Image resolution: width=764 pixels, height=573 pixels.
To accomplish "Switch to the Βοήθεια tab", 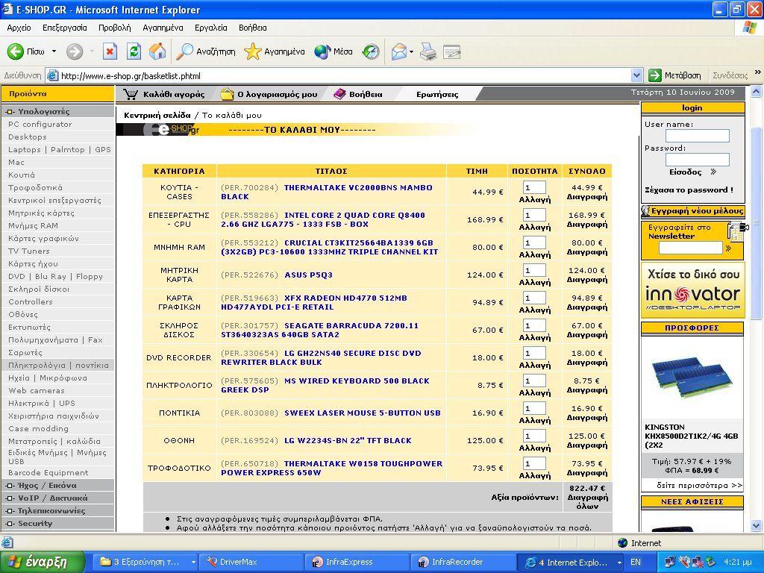I will coord(358,94).
